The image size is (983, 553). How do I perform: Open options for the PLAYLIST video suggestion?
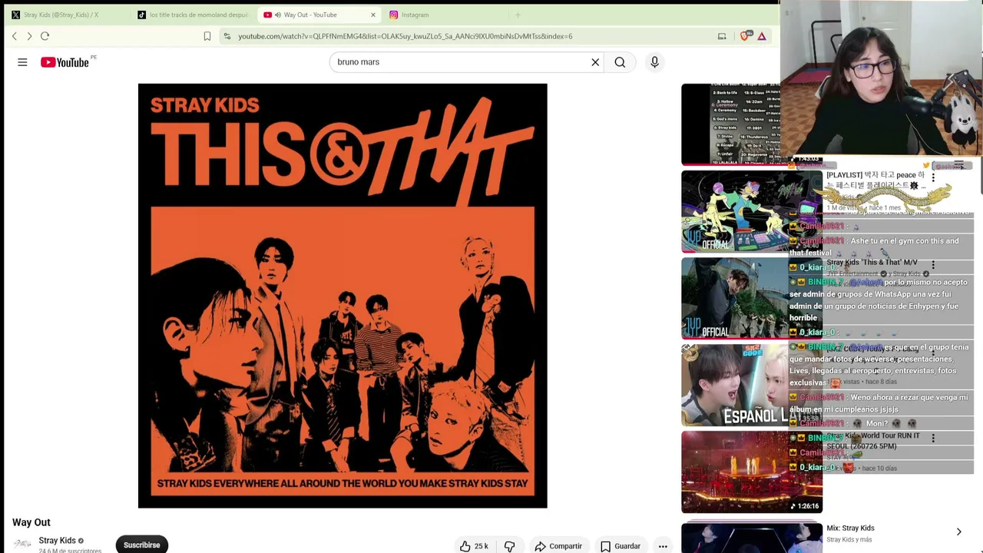[933, 177]
